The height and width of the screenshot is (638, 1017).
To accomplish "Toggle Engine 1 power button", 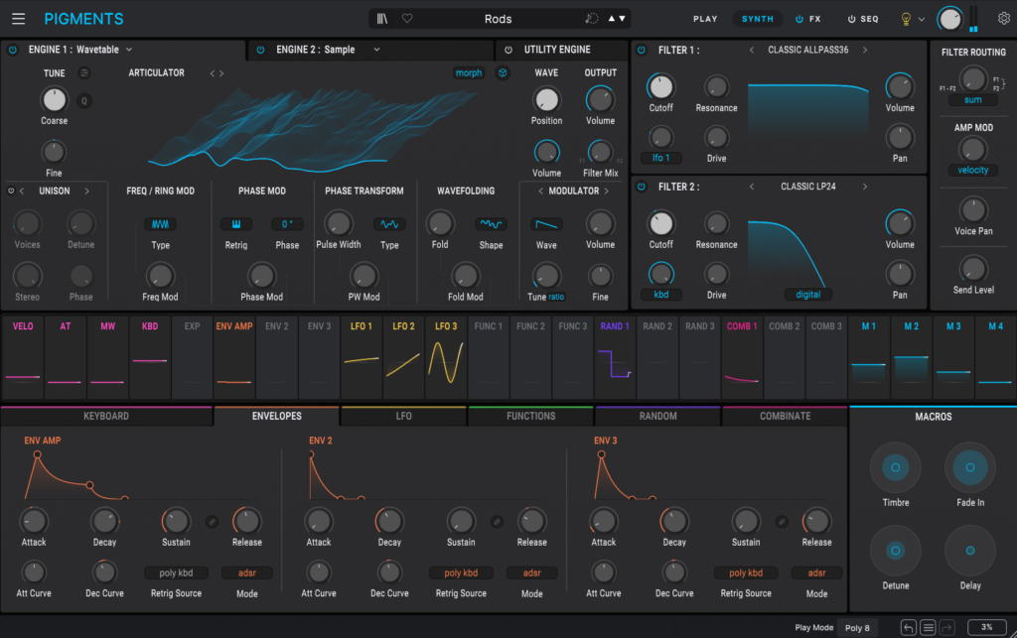I will tap(13, 50).
